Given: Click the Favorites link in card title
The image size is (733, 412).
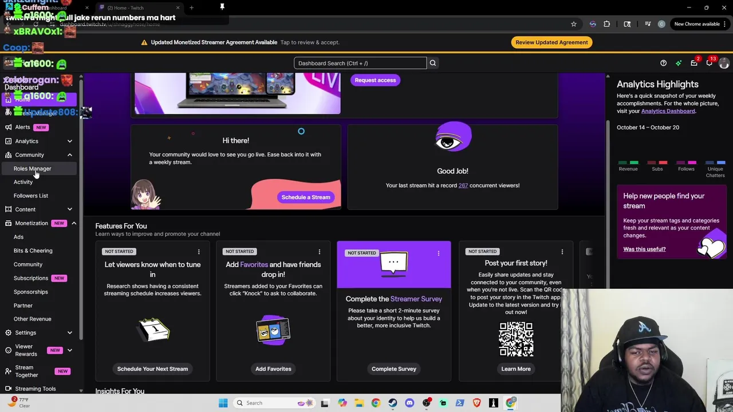Looking at the screenshot, I should click(254, 264).
